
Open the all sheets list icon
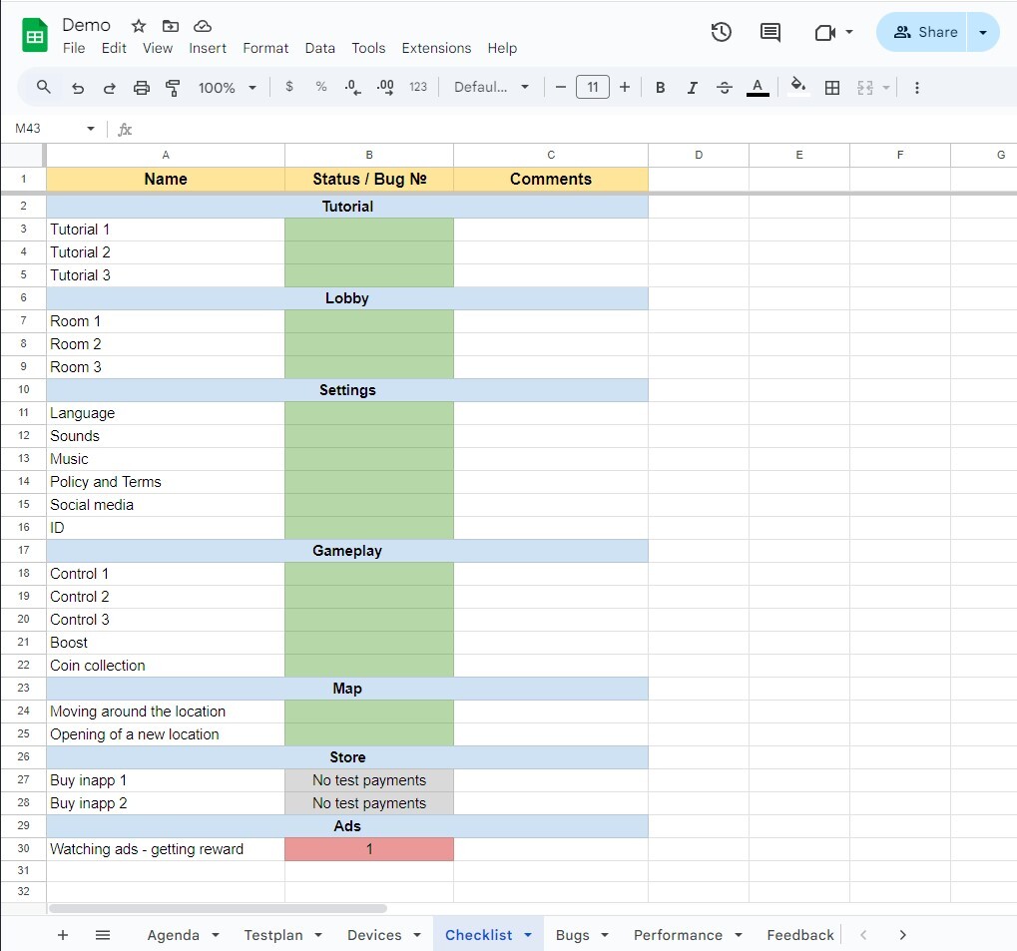(103, 935)
